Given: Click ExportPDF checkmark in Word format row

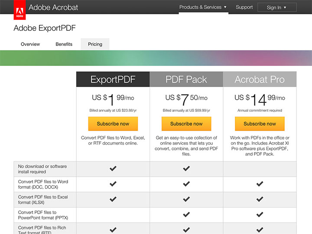Looking at the screenshot, I should (x=113, y=184).
